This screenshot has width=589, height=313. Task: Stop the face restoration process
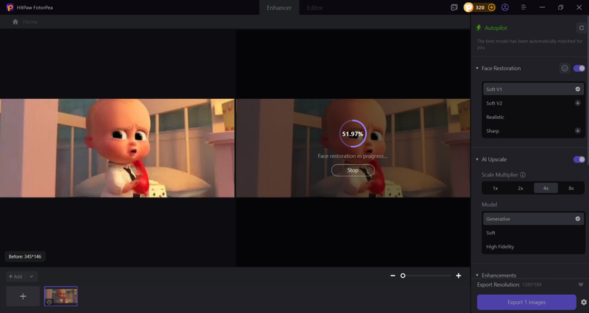(353, 170)
